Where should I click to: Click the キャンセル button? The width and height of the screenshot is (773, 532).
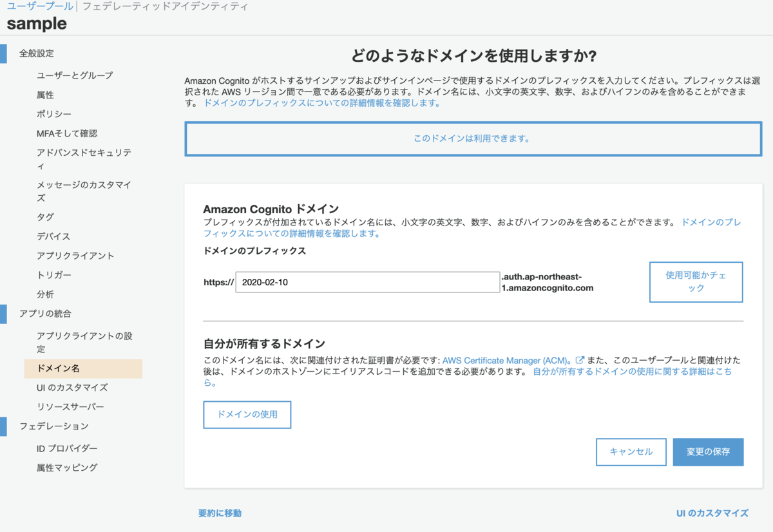(631, 452)
